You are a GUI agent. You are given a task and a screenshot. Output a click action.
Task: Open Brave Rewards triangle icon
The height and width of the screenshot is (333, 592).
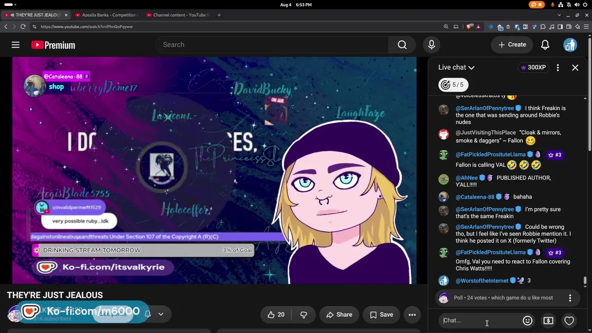[x=478, y=27]
